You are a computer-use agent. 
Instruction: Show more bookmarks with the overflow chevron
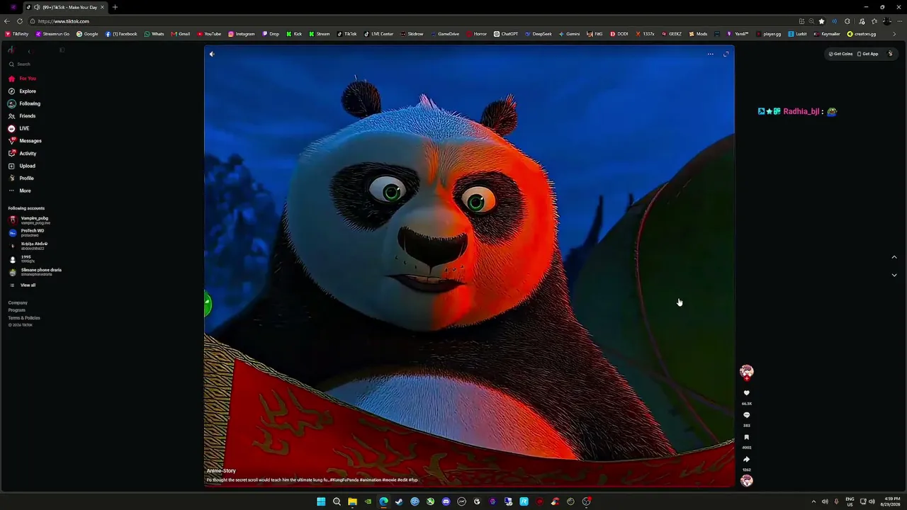(x=894, y=34)
